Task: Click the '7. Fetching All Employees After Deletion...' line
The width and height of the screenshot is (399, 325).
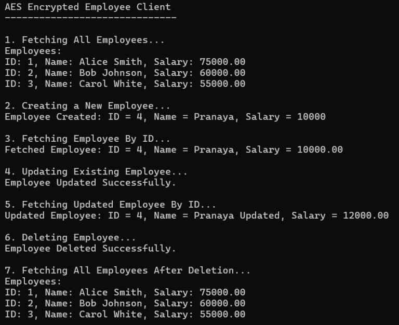Action: coord(128,270)
